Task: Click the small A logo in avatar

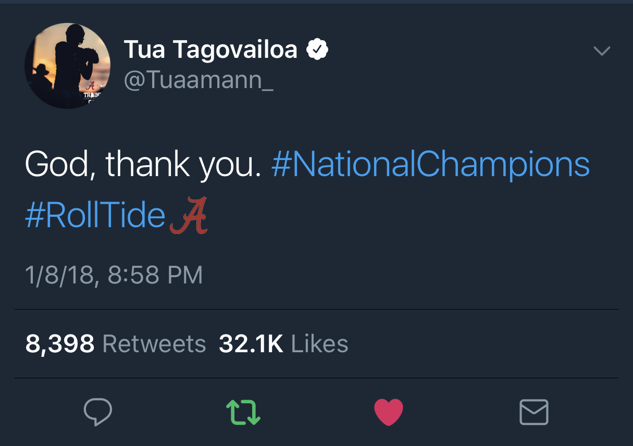Action: pyautogui.click(x=91, y=86)
